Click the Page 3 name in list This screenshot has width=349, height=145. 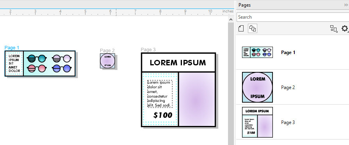288,122
